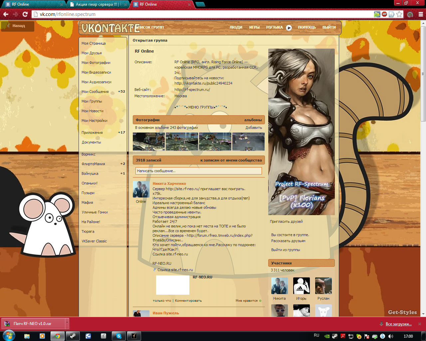Open ИГРЫ in the header menu
The width and height of the screenshot is (426, 341).
(x=254, y=27)
